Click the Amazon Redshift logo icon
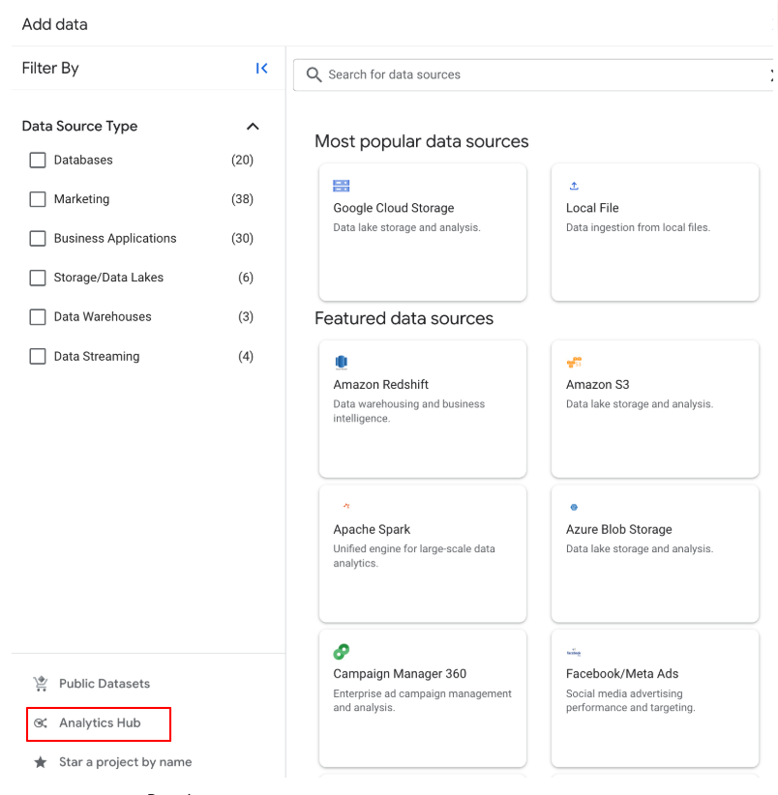Image resolution: width=778 pixels, height=795 pixels. 342,362
